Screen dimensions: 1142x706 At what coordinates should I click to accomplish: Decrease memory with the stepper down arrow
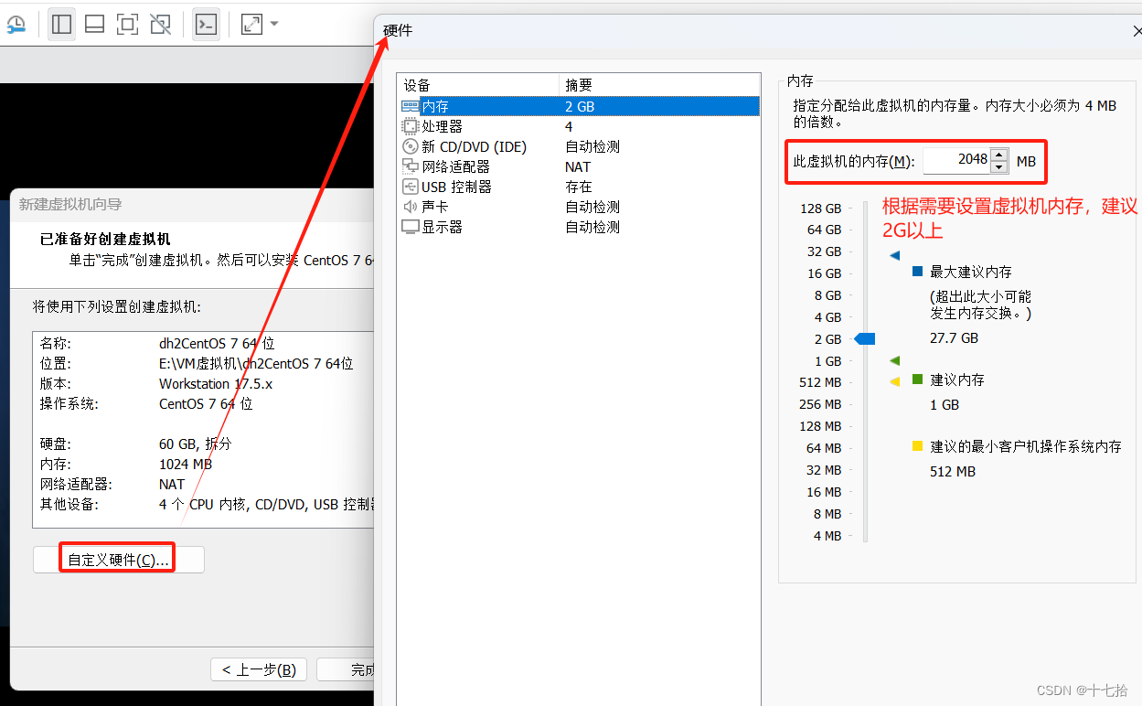(998, 166)
